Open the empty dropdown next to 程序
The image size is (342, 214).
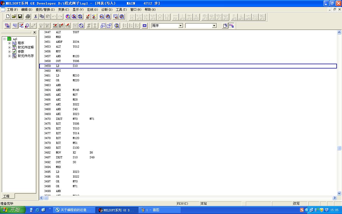pos(214,26)
